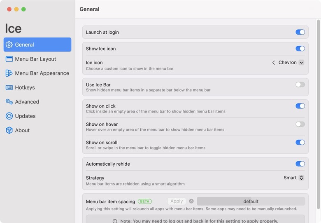Open the Menu Bar Layout section
Image resolution: width=321 pixels, height=223 pixels.
[37, 59]
